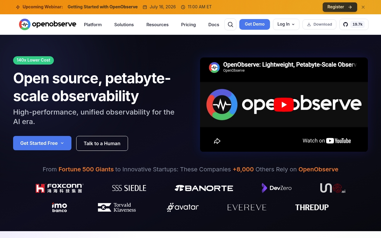
Task: Click the lightning bolt icon in the banner
Action: pyautogui.click(x=18, y=7)
